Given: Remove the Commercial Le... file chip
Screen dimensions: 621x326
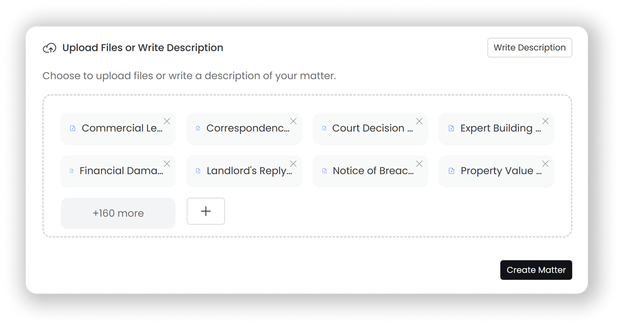Looking at the screenshot, I should [x=167, y=121].
